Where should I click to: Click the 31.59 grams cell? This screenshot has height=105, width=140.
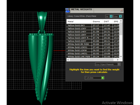[x=97, y=32]
